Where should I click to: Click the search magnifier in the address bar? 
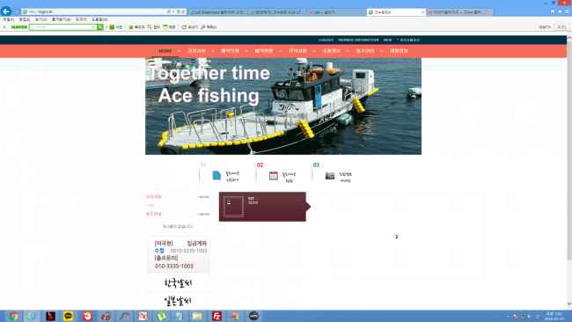pyautogui.click(x=169, y=11)
